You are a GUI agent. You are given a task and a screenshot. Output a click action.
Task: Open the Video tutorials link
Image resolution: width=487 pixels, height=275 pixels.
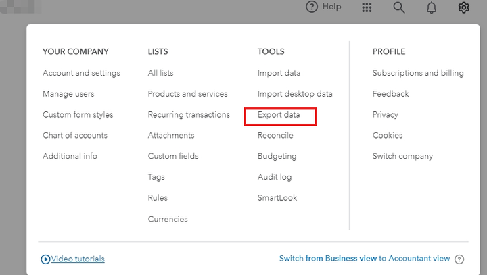click(78, 259)
